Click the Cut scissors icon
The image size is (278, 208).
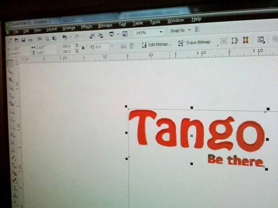tap(40, 39)
